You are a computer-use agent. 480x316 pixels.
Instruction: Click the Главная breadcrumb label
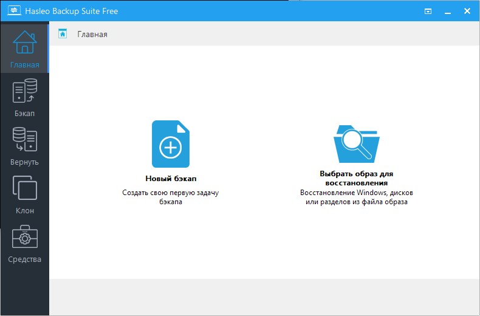(x=92, y=34)
